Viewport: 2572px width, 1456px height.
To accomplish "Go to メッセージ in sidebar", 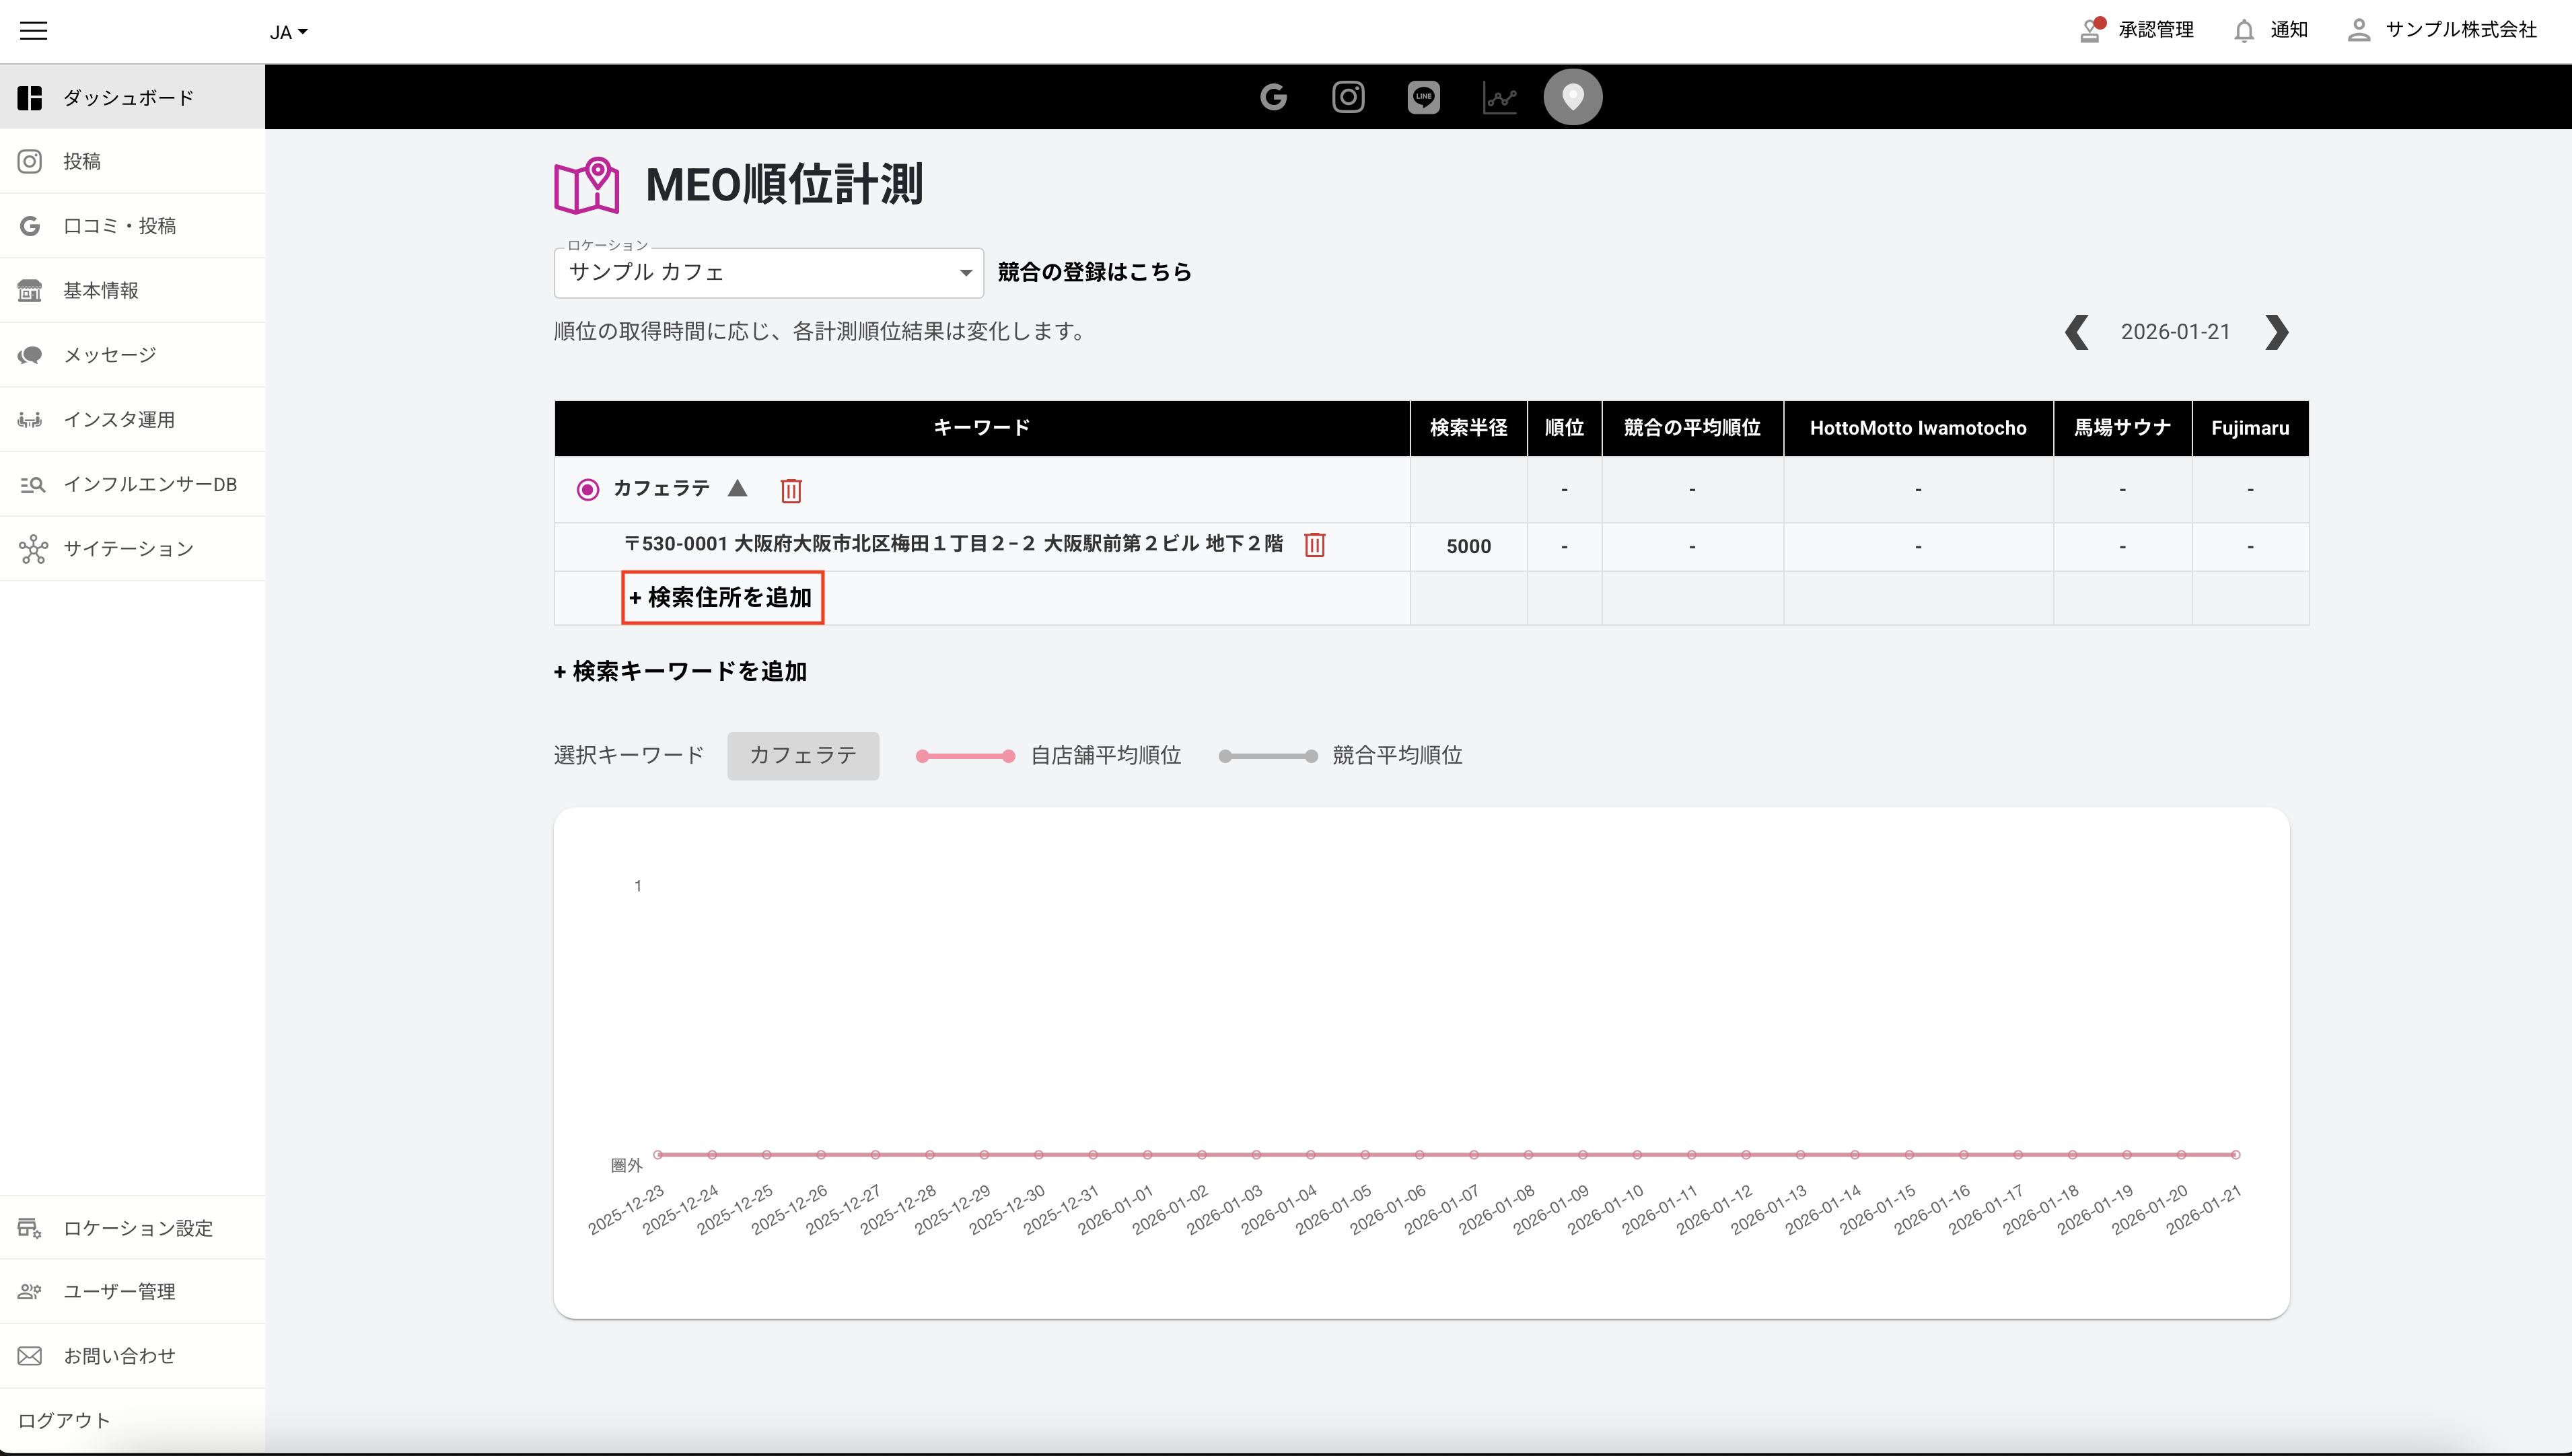I will pyautogui.click(x=132, y=355).
